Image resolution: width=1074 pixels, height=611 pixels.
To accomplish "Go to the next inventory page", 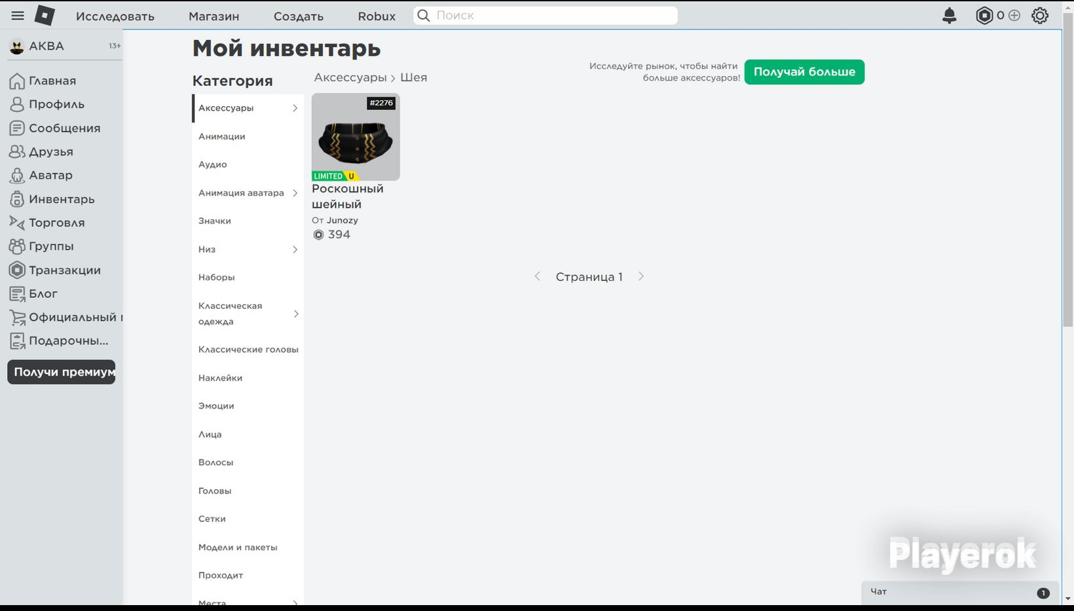I will (x=641, y=276).
